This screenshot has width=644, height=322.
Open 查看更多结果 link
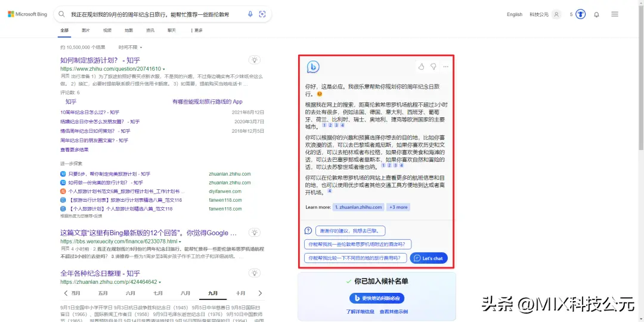pos(75,150)
